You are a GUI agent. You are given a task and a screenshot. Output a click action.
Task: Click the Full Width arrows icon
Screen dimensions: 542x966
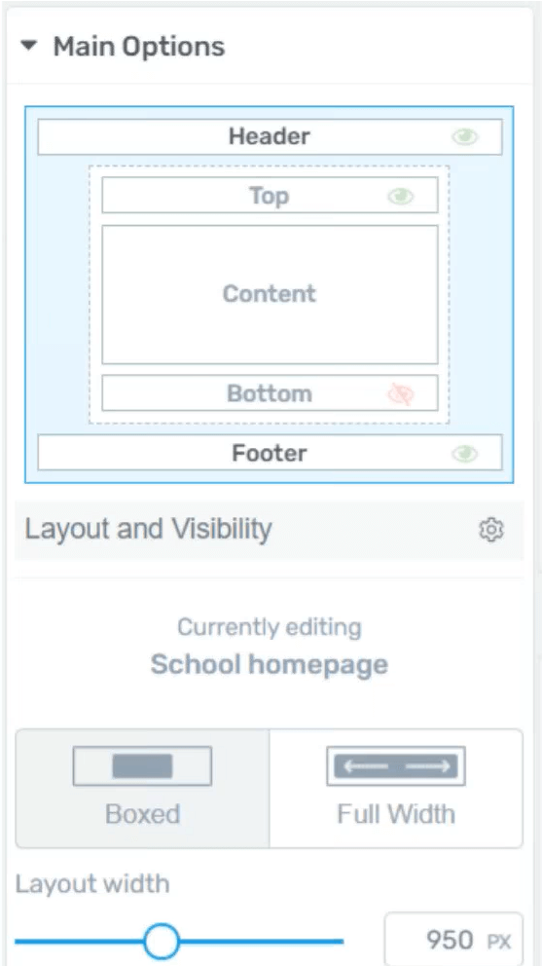[396, 765]
